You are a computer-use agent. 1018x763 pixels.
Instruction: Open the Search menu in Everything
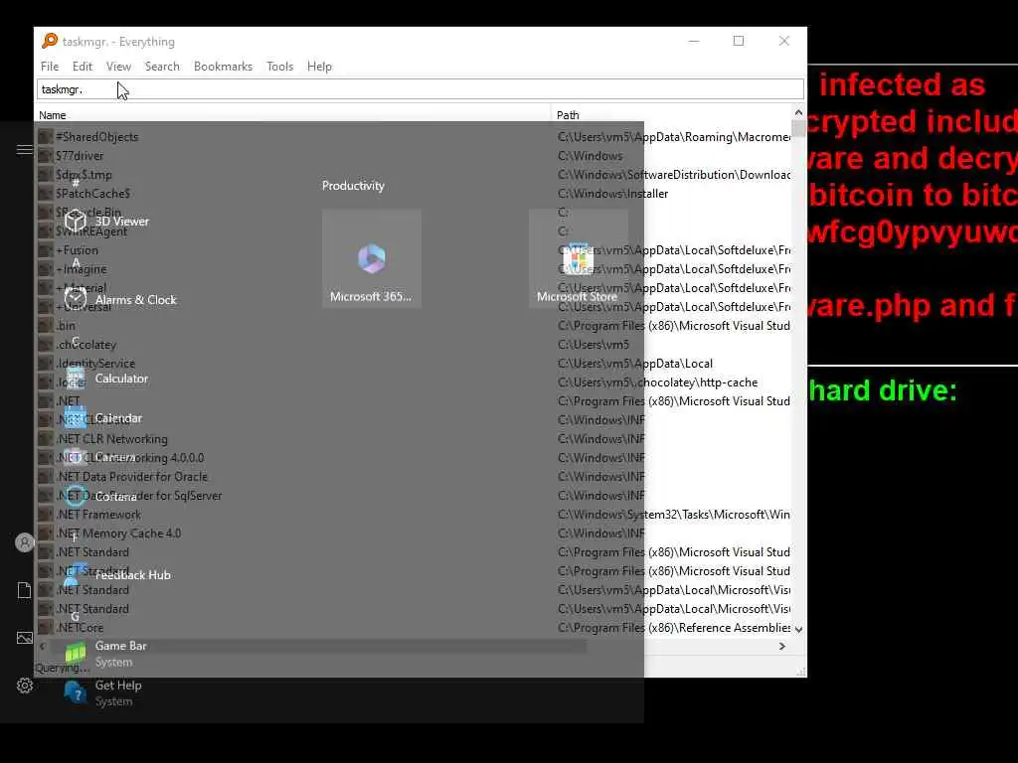coord(162,67)
